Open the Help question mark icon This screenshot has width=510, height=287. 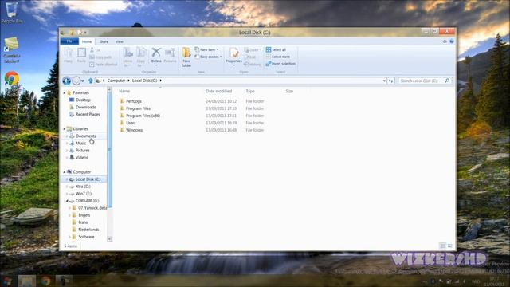452,41
